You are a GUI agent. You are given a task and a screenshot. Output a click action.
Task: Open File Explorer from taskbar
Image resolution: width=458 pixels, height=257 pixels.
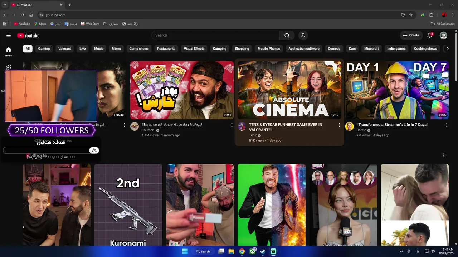232,251
